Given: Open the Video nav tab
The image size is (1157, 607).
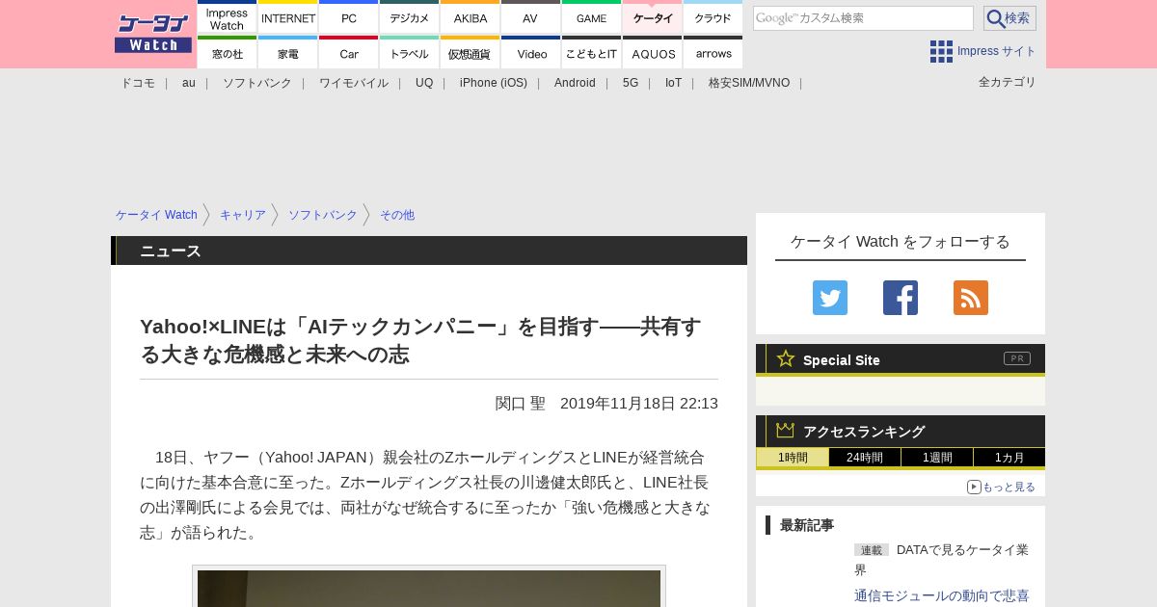Looking at the screenshot, I should click(x=530, y=53).
